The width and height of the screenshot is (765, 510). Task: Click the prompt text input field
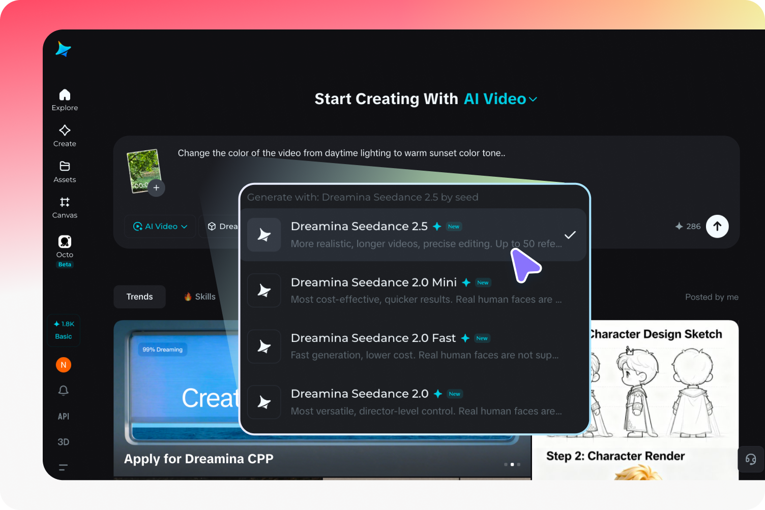[x=341, y=153]
